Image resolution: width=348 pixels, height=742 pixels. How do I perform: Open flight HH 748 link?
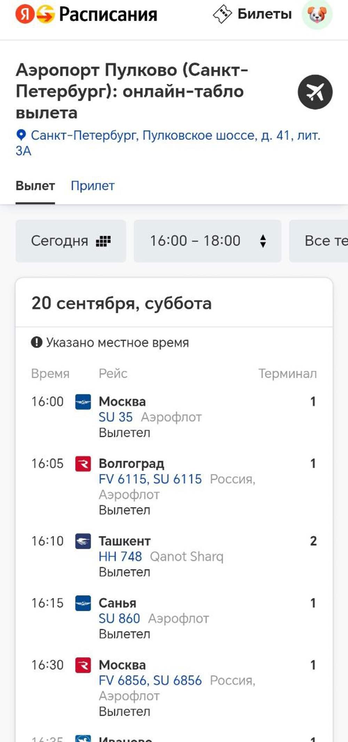click(x=120, y=557)
